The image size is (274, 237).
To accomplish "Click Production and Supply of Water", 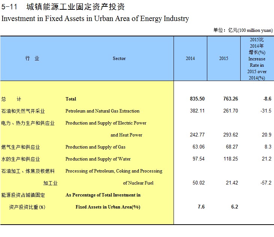I will pyautogui.click(x=98, y=159).
